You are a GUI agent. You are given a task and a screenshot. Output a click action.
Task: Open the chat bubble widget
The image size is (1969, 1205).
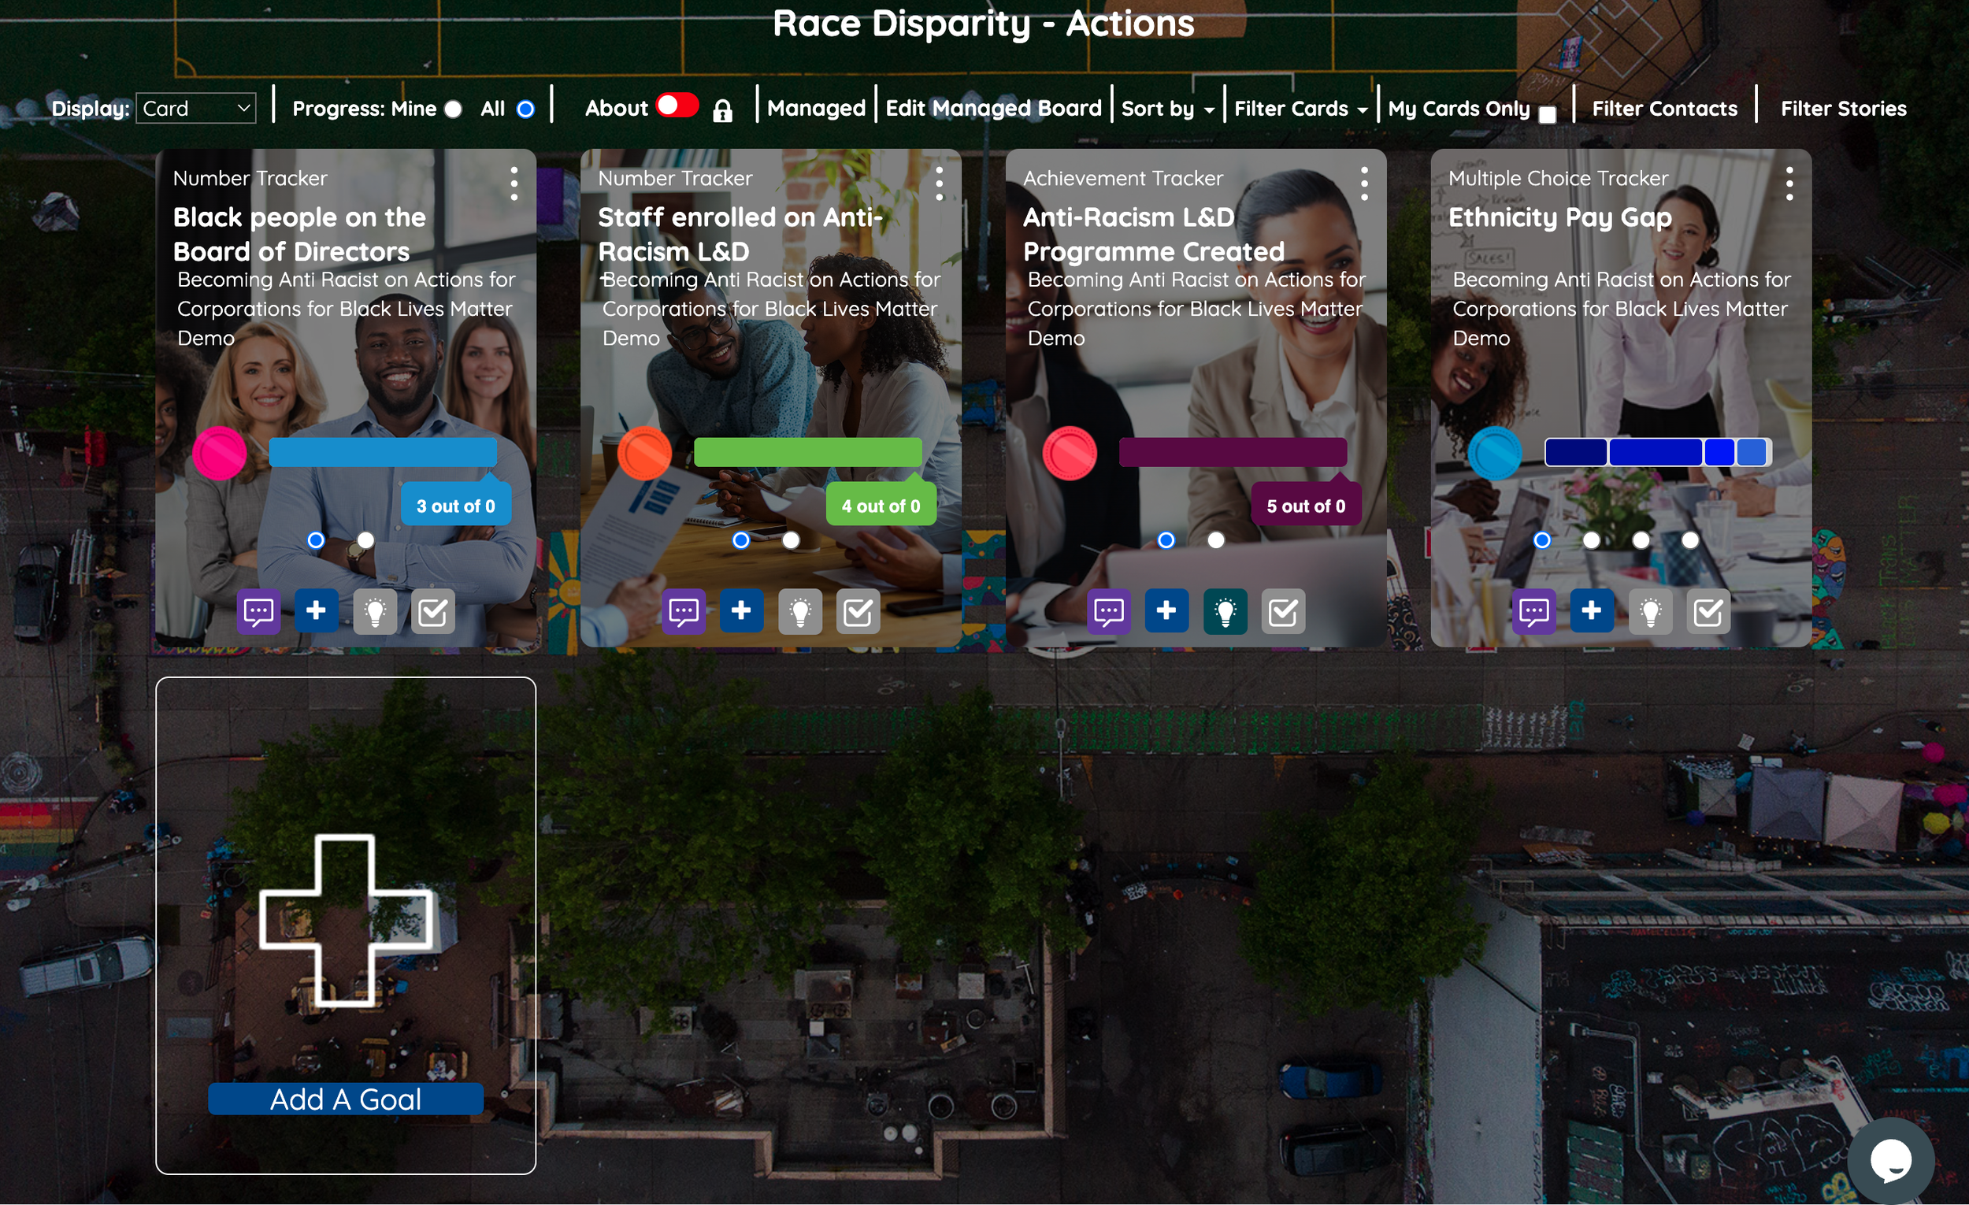pyautogui.click(x=1891, y=1159)
